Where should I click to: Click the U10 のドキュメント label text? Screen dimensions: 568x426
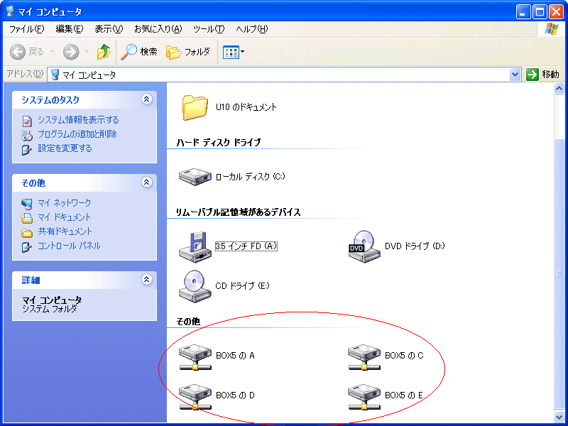point(246,107)
